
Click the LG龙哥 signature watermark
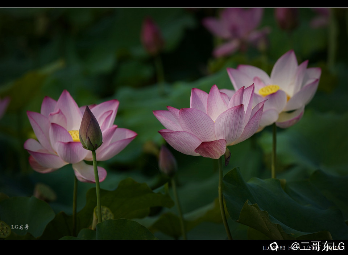coord(20,227)
